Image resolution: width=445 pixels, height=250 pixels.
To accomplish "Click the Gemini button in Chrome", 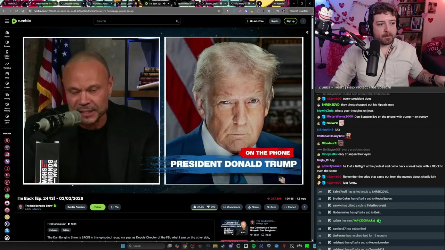I will (x=278, y=3).
